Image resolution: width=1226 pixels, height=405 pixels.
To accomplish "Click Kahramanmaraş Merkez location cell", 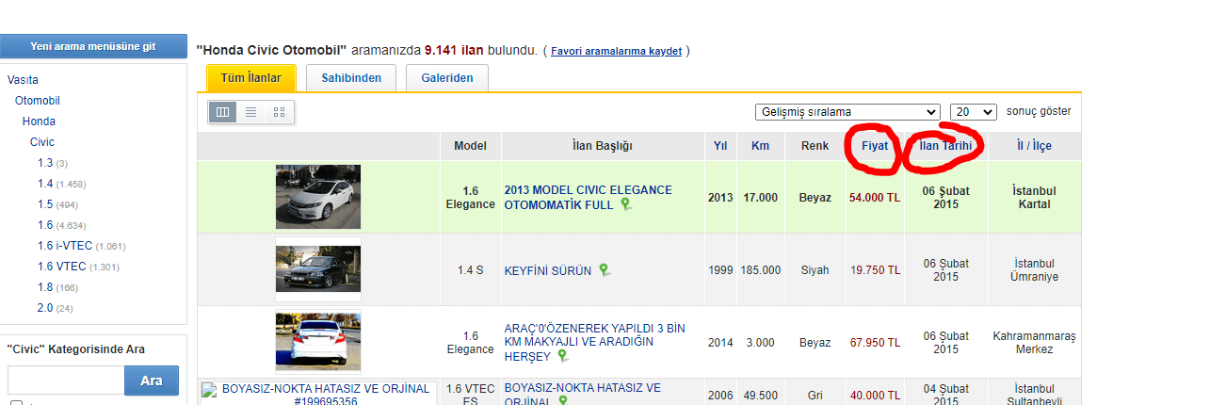I will [x=1034, y=342].
